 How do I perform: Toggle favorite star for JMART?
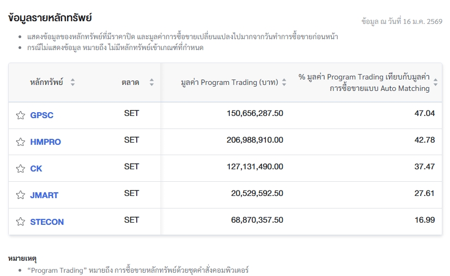click(x=21, y=195)
